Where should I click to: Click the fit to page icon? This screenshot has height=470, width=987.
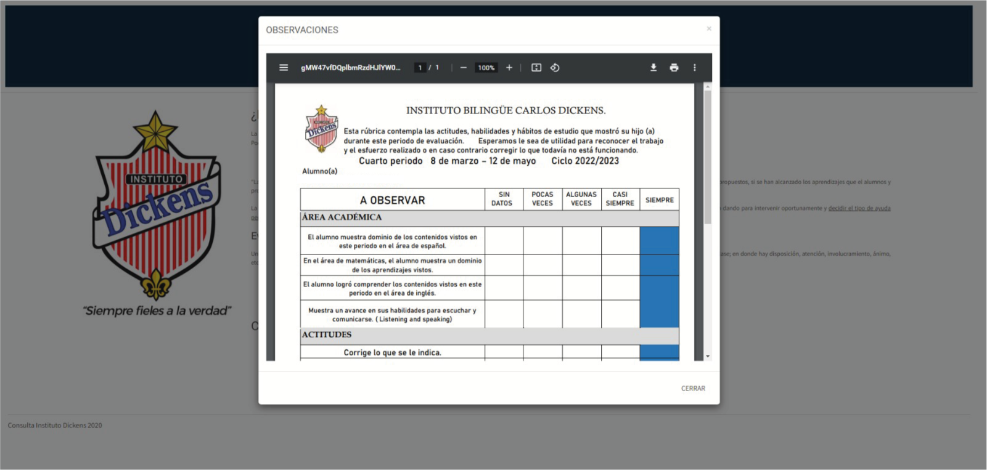click(x=536, y=68)
